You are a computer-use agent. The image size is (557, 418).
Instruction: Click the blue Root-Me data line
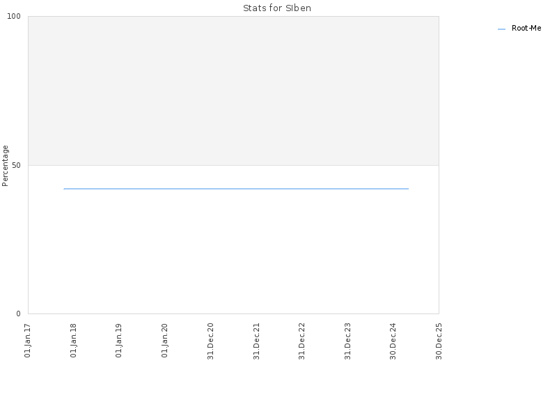[236, 189]
